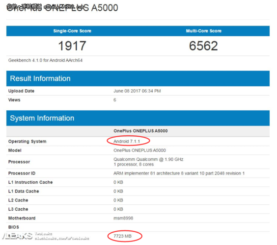This screenshot has width=277, height=245.
Task: Click the slashleaks.com watermark URL
Action: pyautogui.click(x=62, y=239)
